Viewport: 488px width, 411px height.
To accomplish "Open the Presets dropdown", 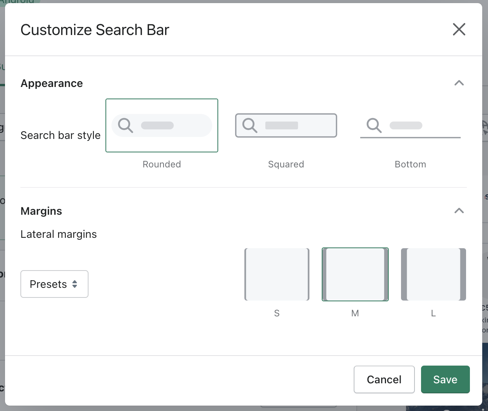I will 54,284.
